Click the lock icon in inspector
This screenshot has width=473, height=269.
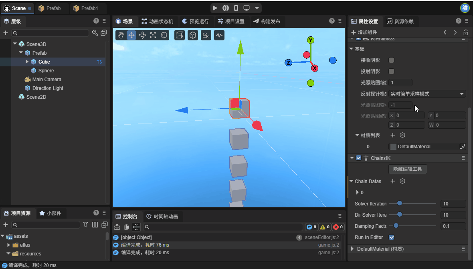click(x=465, y=32)
